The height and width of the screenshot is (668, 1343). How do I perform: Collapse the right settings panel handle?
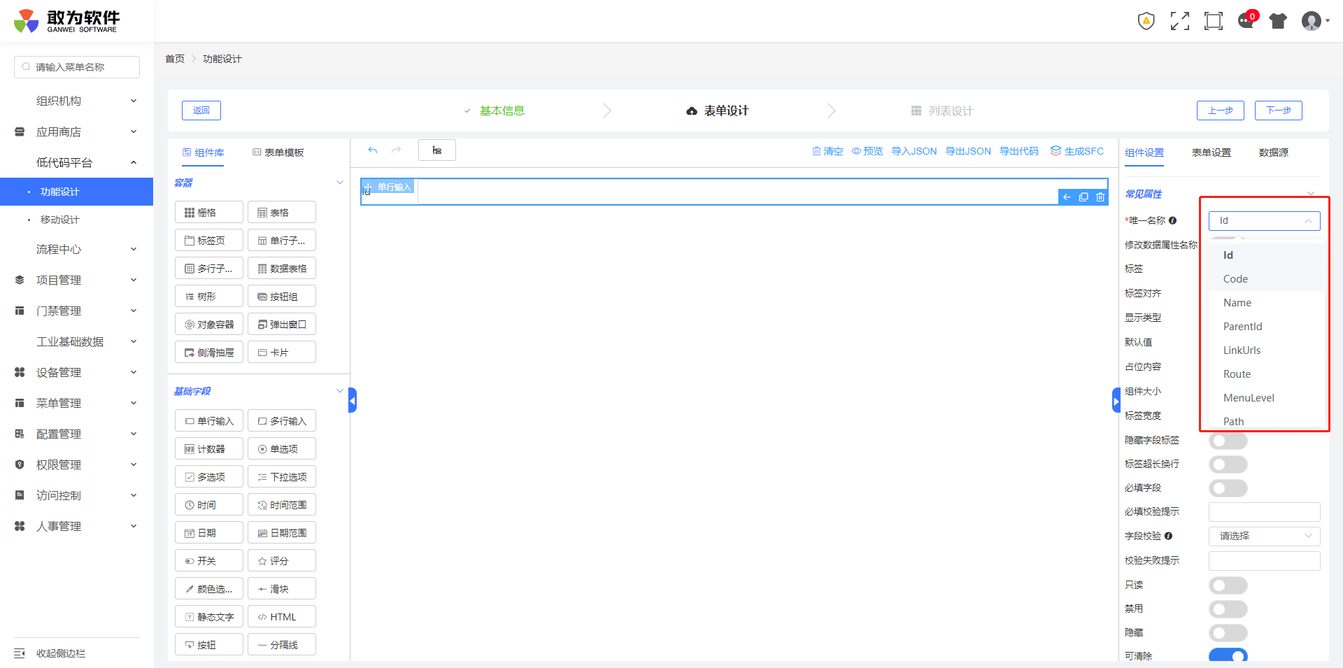(1116, 400)
